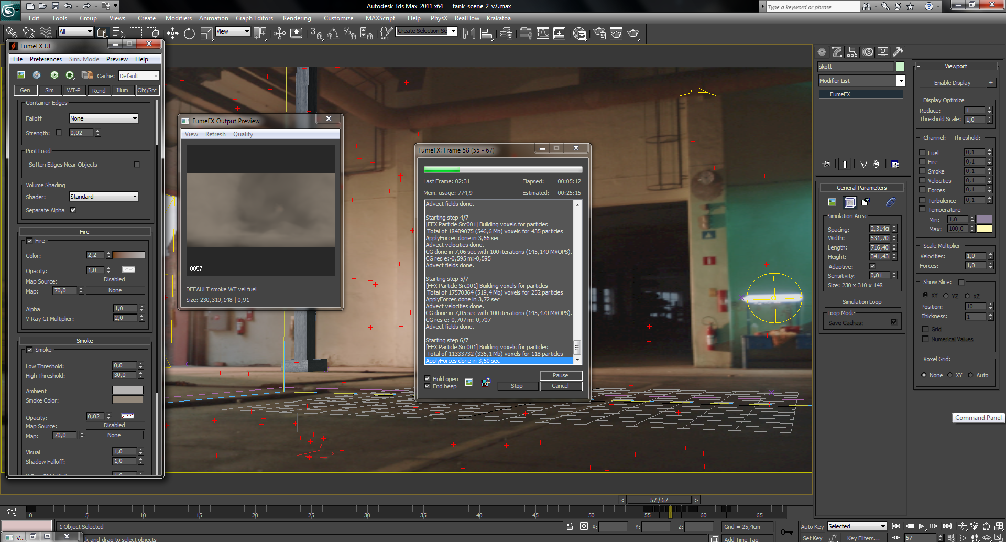
Task: Go to start of timeline
Action: (x=896, y=526)
